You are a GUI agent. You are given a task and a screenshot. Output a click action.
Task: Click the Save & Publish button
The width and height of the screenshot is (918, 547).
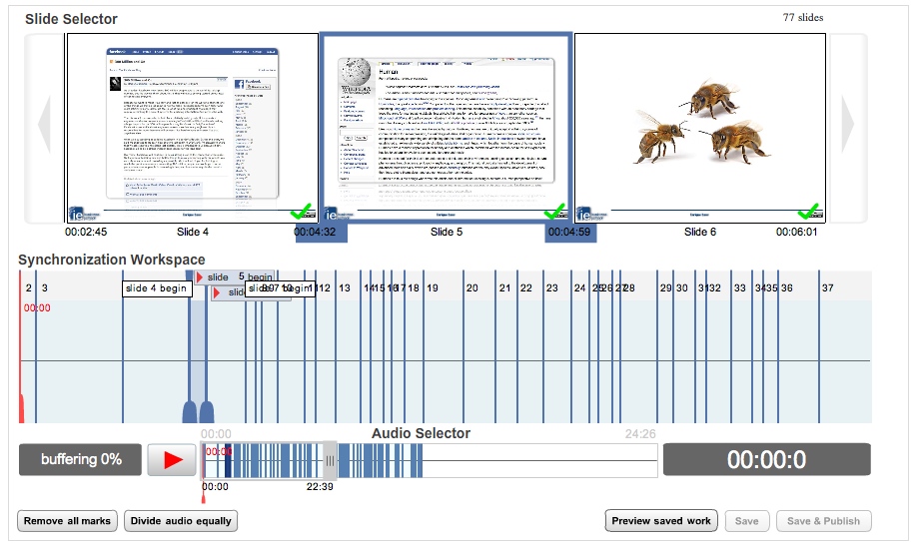(823, 521)
